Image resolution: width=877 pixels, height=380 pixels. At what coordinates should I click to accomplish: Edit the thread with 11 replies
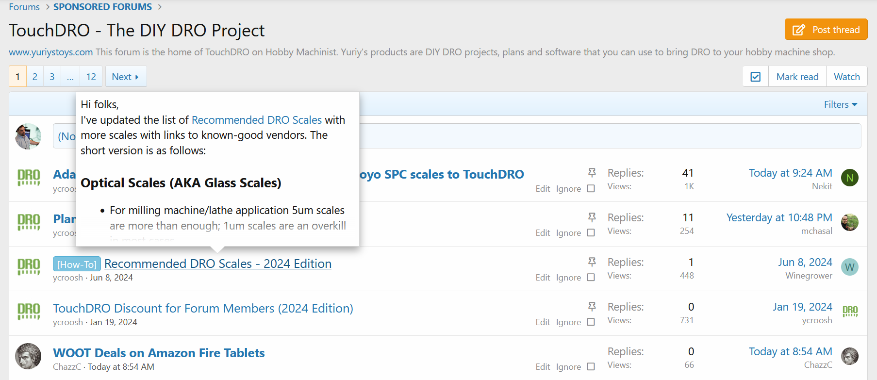(543, 233)
